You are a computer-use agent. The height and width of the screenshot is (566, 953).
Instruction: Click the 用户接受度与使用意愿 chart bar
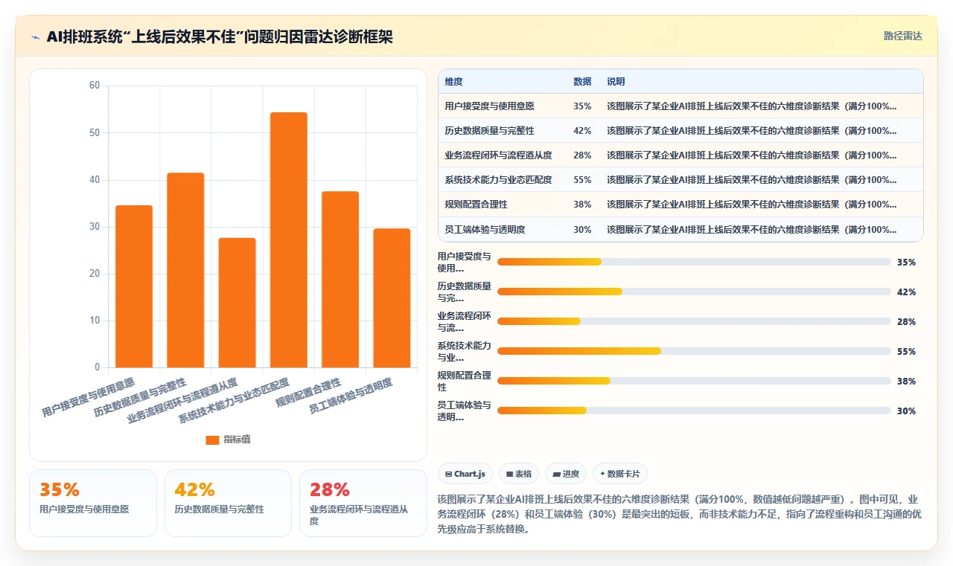coord(134,286)
